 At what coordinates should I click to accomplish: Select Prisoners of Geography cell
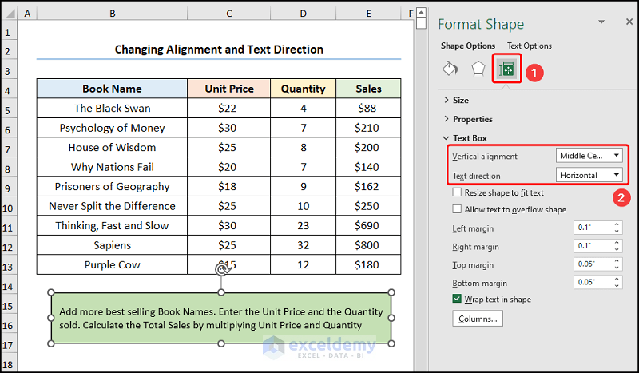coord(112,186)
